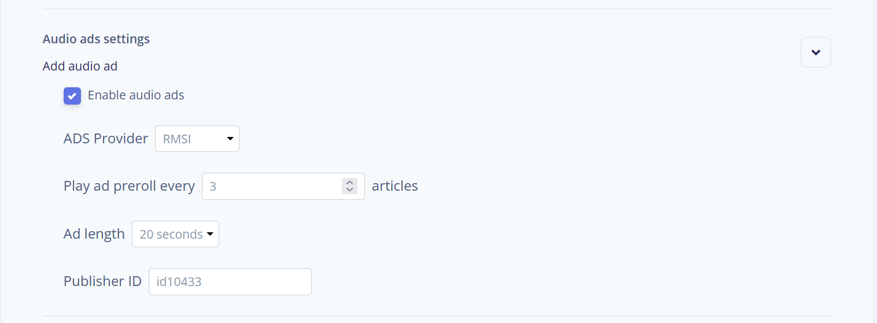Click the "20 seconds" Ad length value

pyautogui.click(x=171, y=235)
